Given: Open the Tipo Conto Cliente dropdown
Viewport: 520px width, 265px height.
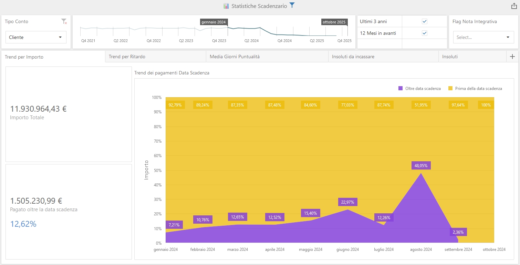Looking at the screenshot, I should (36, 37).
